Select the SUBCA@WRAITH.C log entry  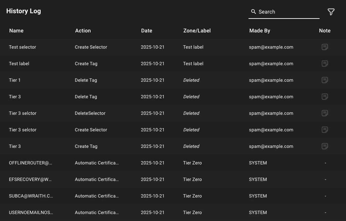click(x=173, y=196)
